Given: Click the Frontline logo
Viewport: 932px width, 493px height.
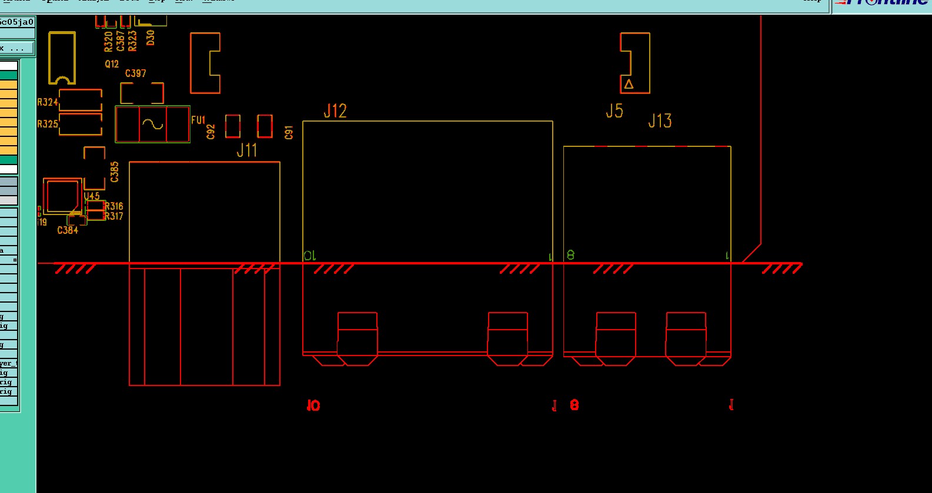Looking at the screenshot, I should pos(882,3).
